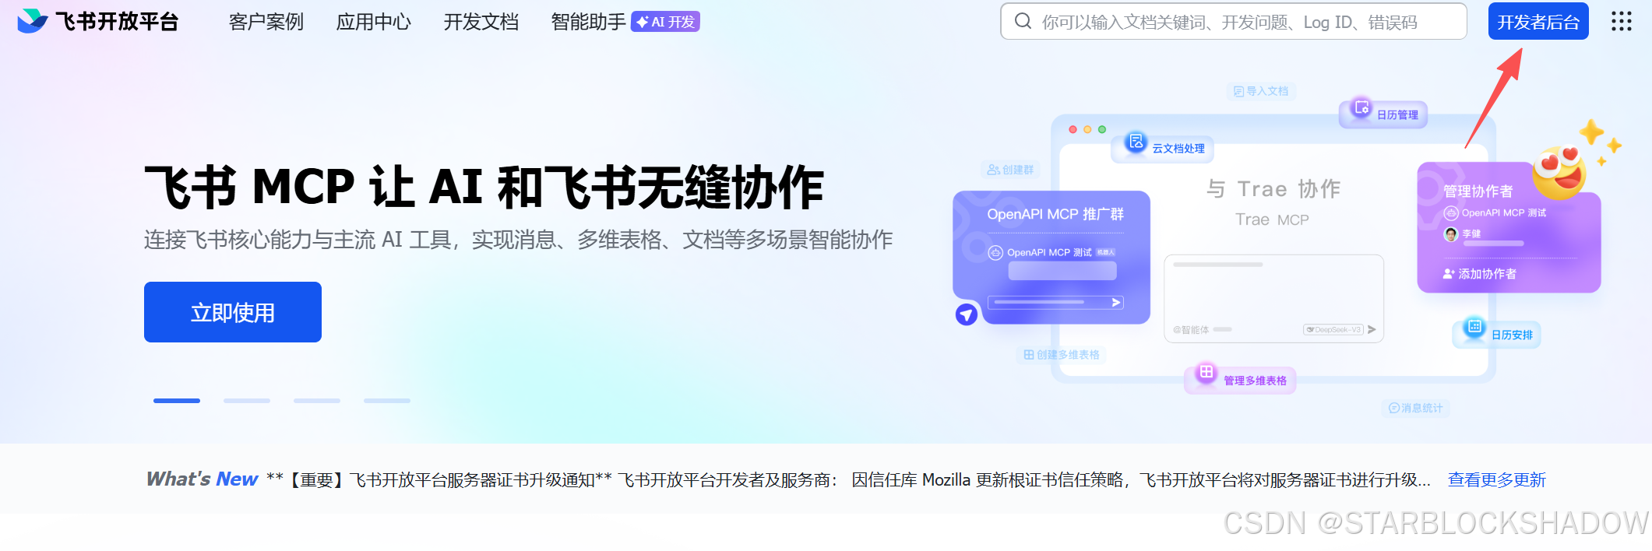
Task: Click the 日历安排 tag icon
Action: (x=1474, y=327)
